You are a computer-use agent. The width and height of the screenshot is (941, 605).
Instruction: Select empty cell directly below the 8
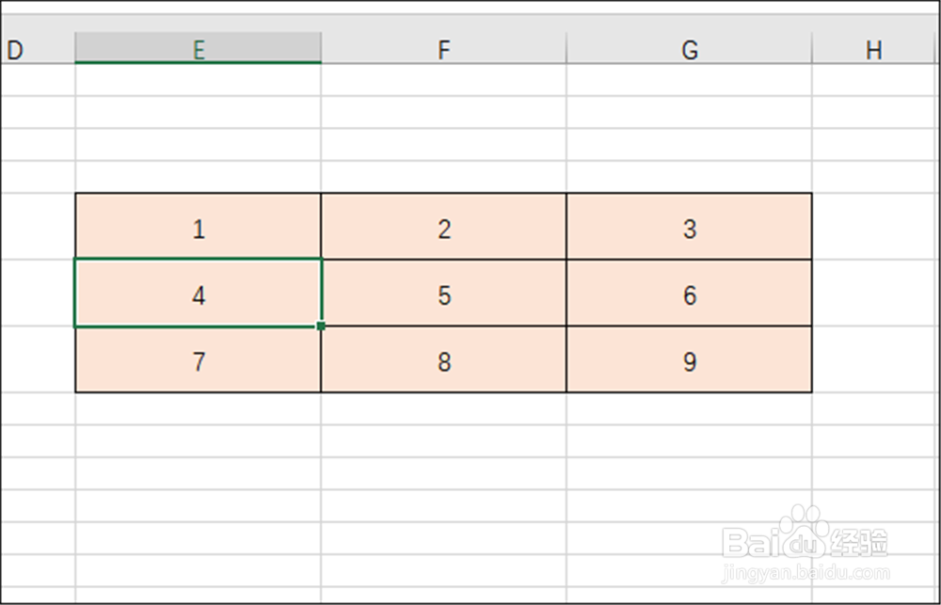point(443,408)
